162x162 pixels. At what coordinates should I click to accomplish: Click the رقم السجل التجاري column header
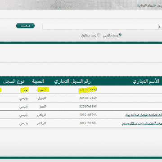[72, 81]
